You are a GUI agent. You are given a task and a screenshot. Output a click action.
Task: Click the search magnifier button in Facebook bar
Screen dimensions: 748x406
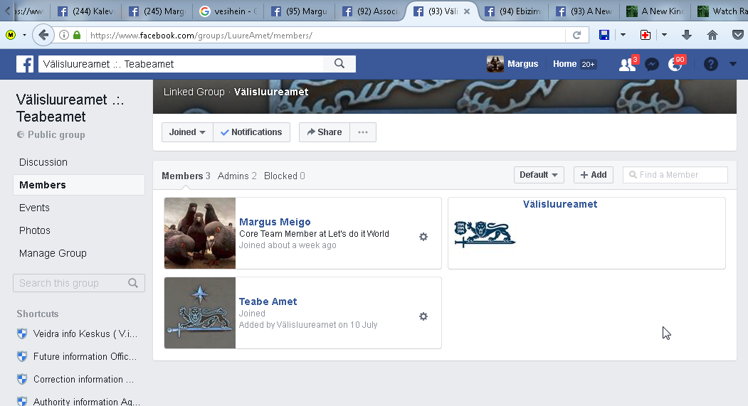point(339,64)
